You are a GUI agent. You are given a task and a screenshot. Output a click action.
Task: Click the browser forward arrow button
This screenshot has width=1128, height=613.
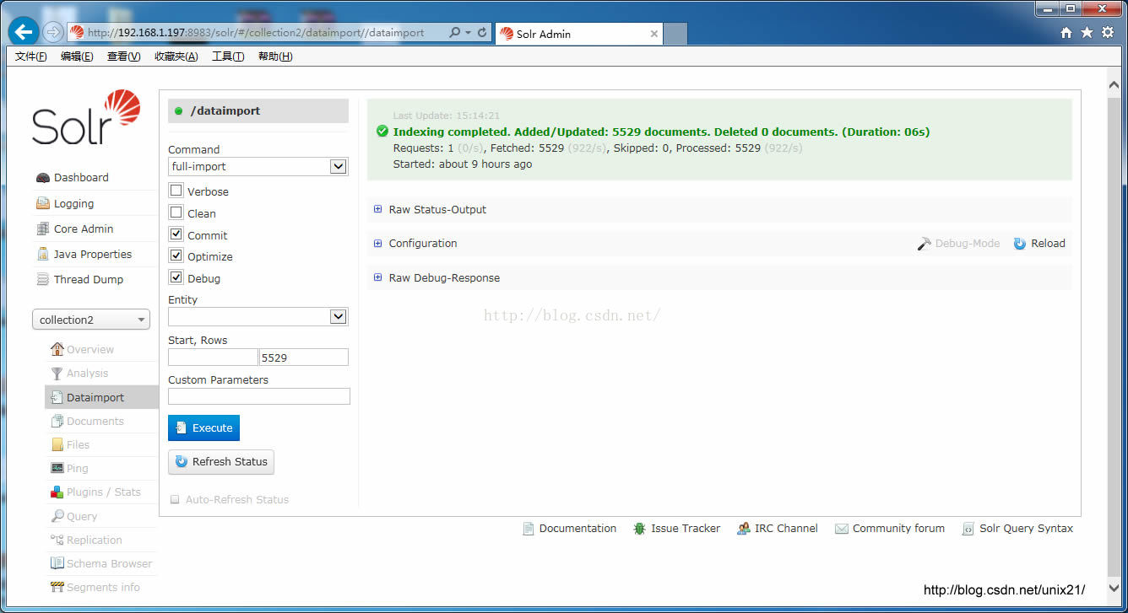[52, 32]
